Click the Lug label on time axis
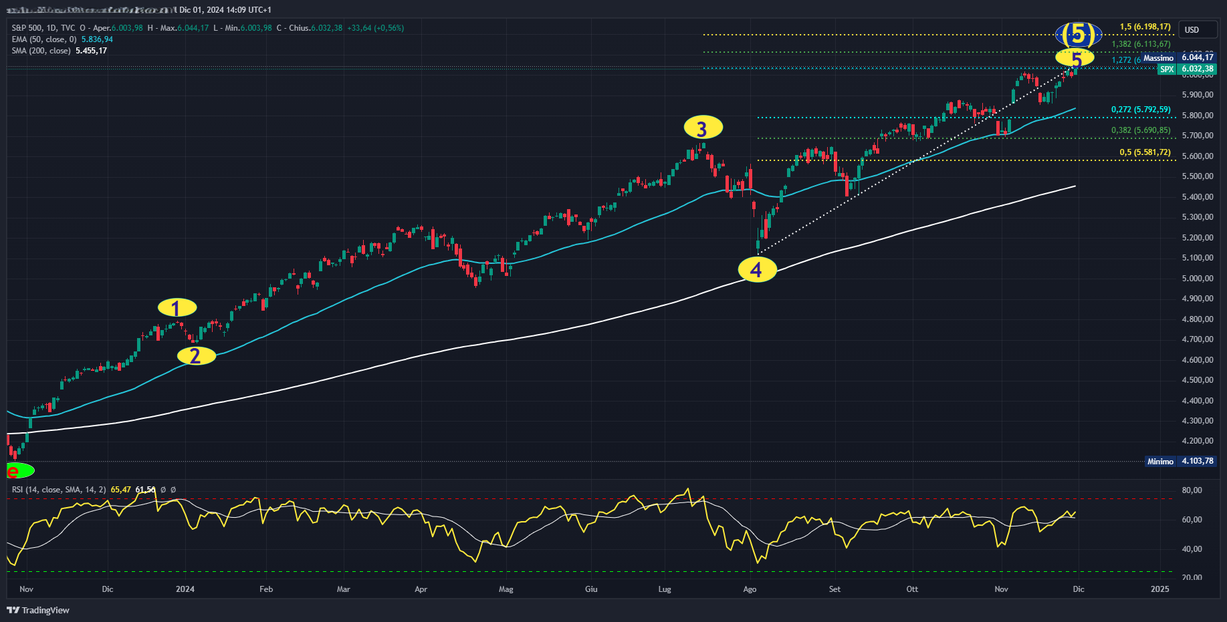Screen dimensions: 1227x622 point(665,589)
